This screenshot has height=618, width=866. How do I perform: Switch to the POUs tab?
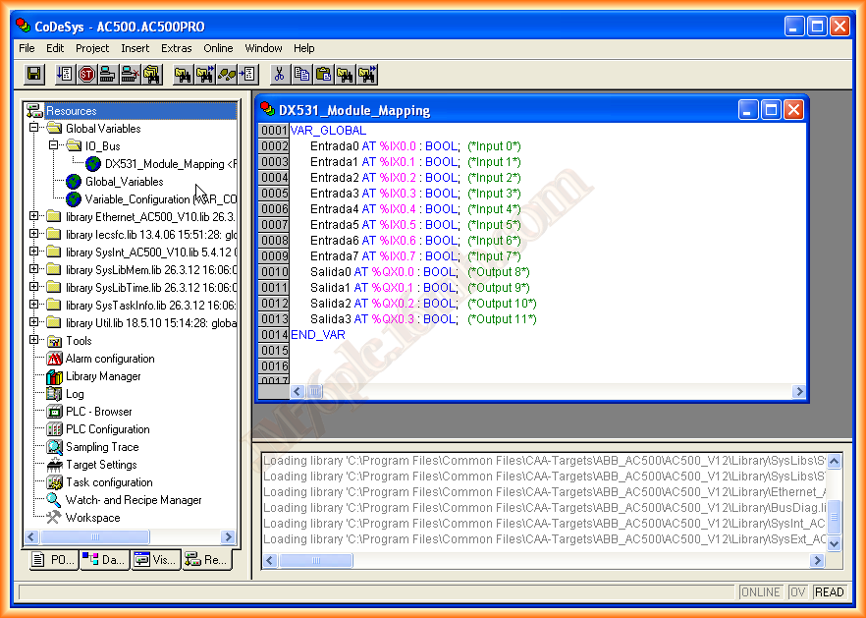pos(52,560)
